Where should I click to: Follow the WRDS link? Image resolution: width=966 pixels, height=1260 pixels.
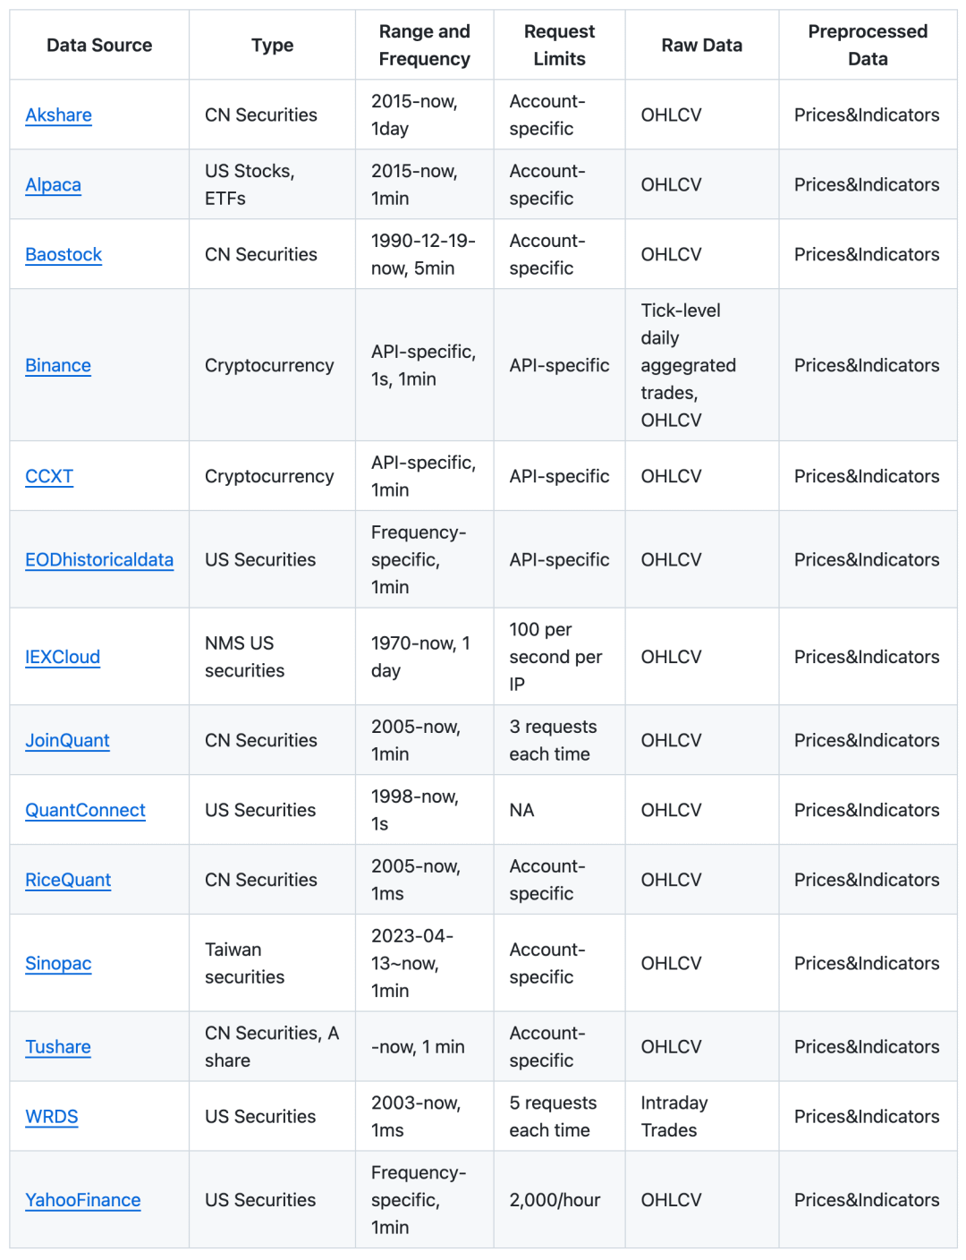tap(52, 1117)
